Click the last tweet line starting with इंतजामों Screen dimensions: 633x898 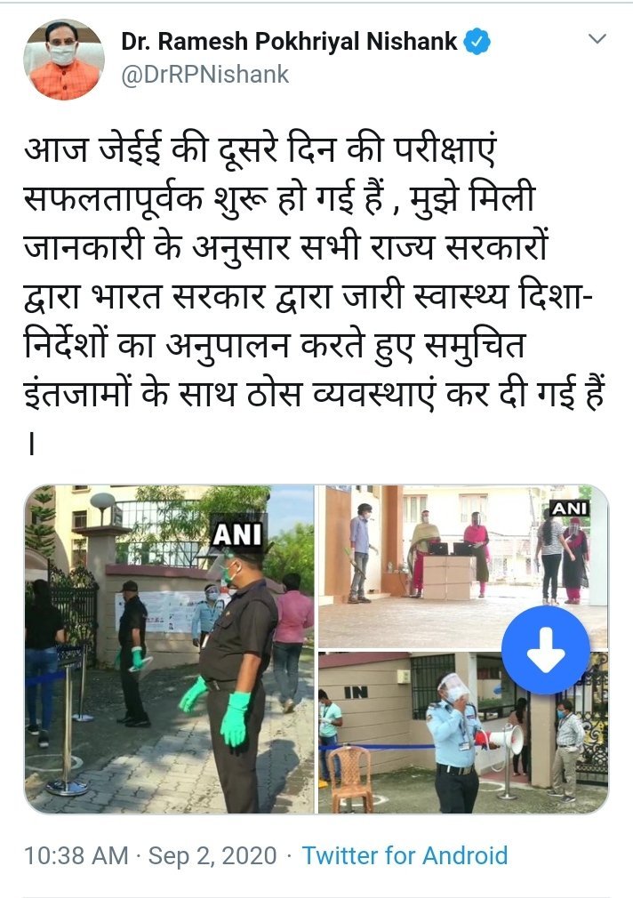coord(315,395)
